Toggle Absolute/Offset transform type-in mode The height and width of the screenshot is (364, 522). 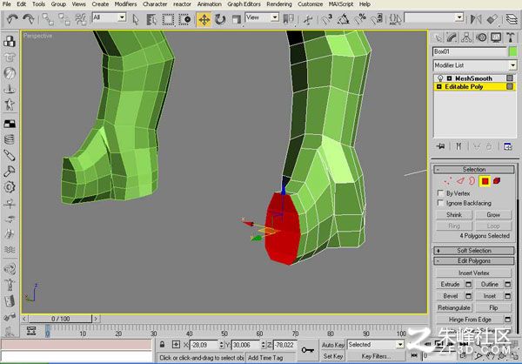176,344
